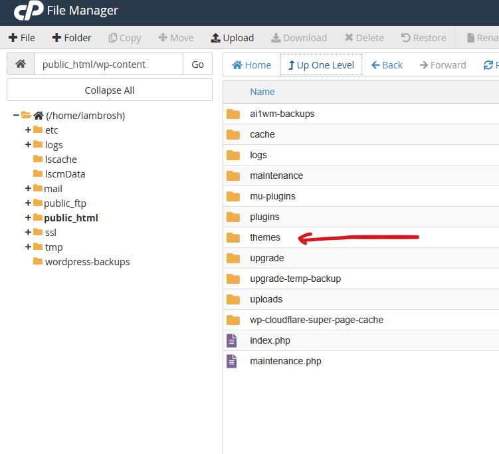Screen dimensions: 499x454
Task: Click the themes folder icon
Action: 233,238
